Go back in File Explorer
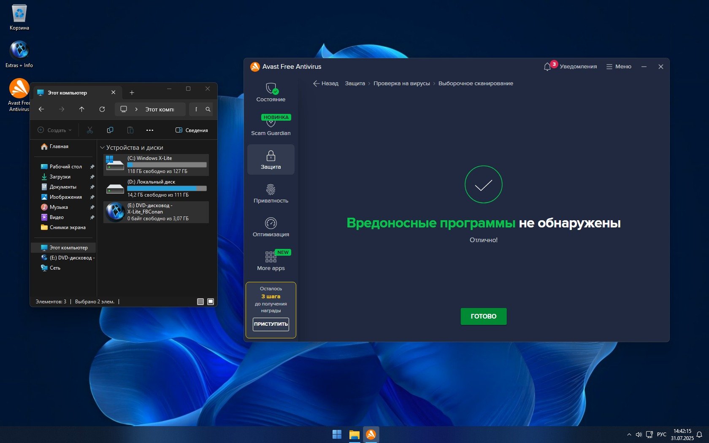Image resolution: width=709 pixels, height=443 pixels. pyautogui.click(x=41, y=109)
